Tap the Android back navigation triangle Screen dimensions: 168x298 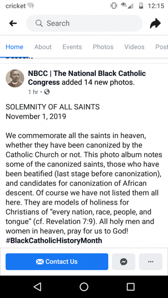click(x=37, y=286)
